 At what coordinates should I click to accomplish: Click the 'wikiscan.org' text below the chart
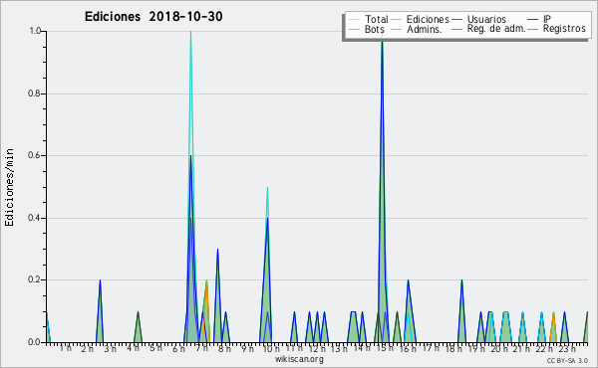pyautogui.click(x=299, y=359)
